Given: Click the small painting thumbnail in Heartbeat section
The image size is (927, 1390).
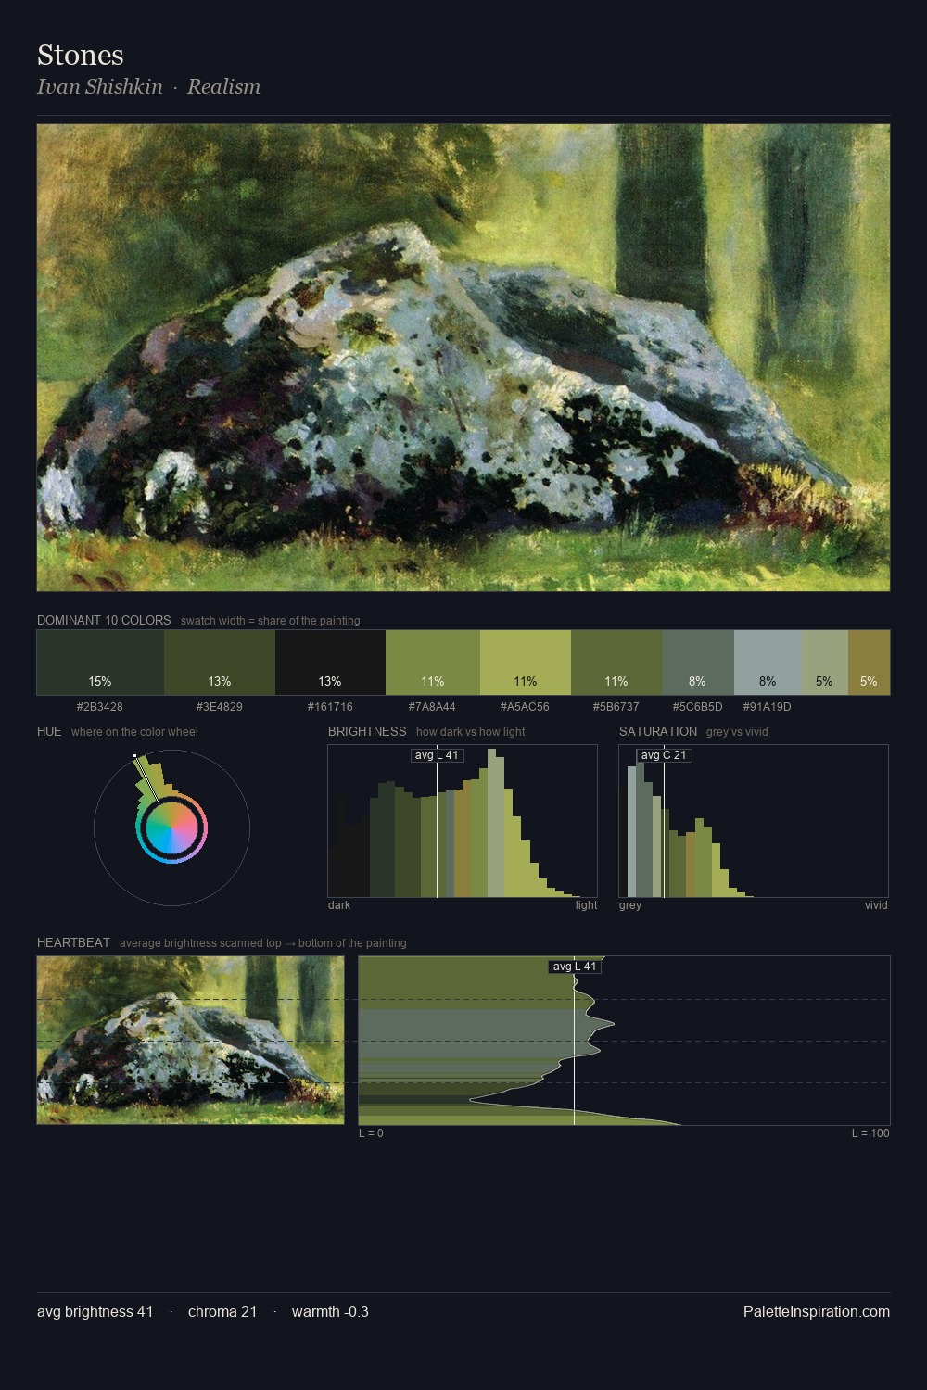Looking at the screenshot, I should tap(190, 1040).
